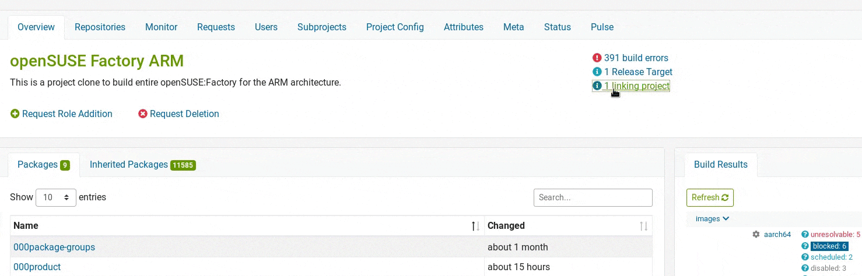The height and width of the screenshot is (276, 862).
Task: Open the Users tab
Action: point(266,27)
